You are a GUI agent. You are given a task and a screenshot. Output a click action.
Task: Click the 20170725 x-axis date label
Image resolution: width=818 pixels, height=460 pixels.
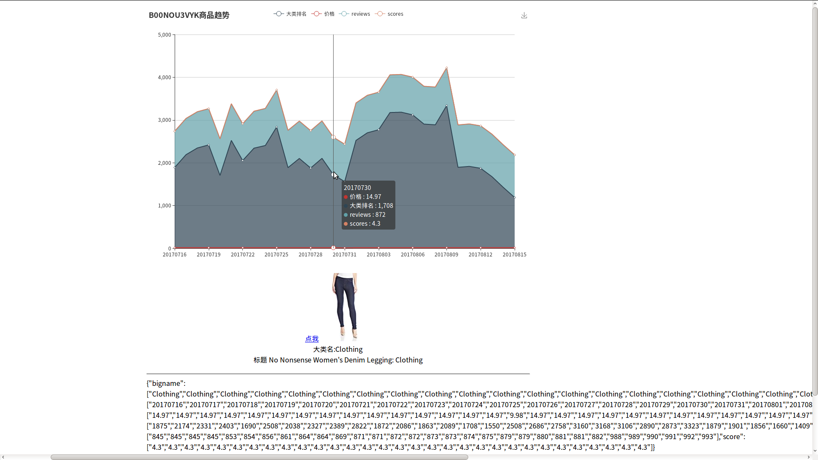[276, 255]
